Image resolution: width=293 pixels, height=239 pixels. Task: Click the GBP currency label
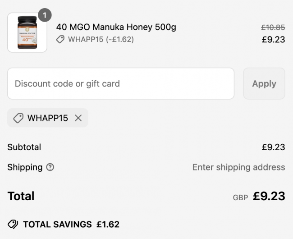point(240,198)
